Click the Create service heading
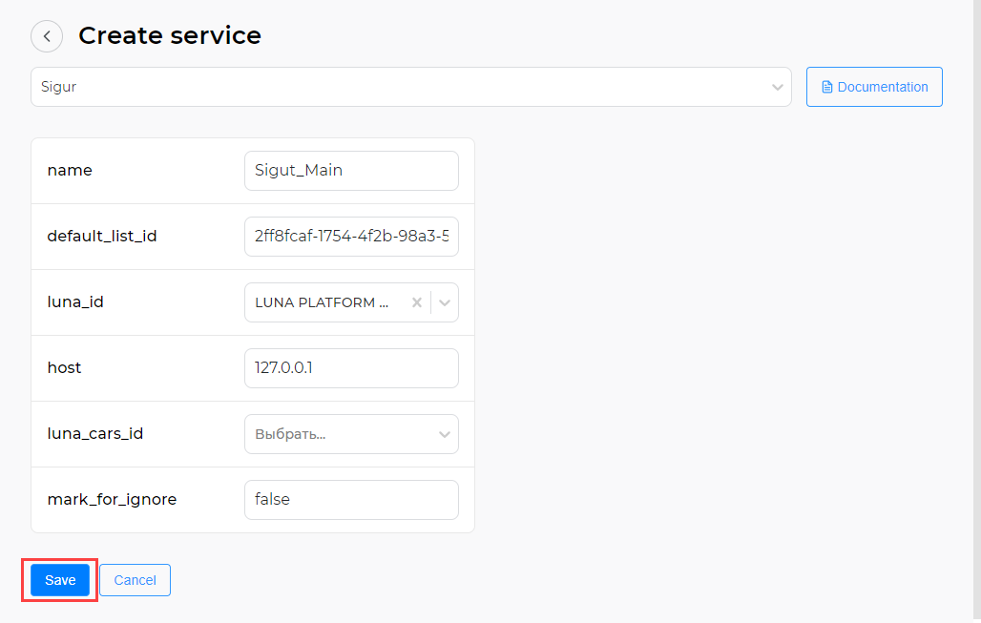Image resolution: width=981 pixels, height=623 pixels. 170,35
